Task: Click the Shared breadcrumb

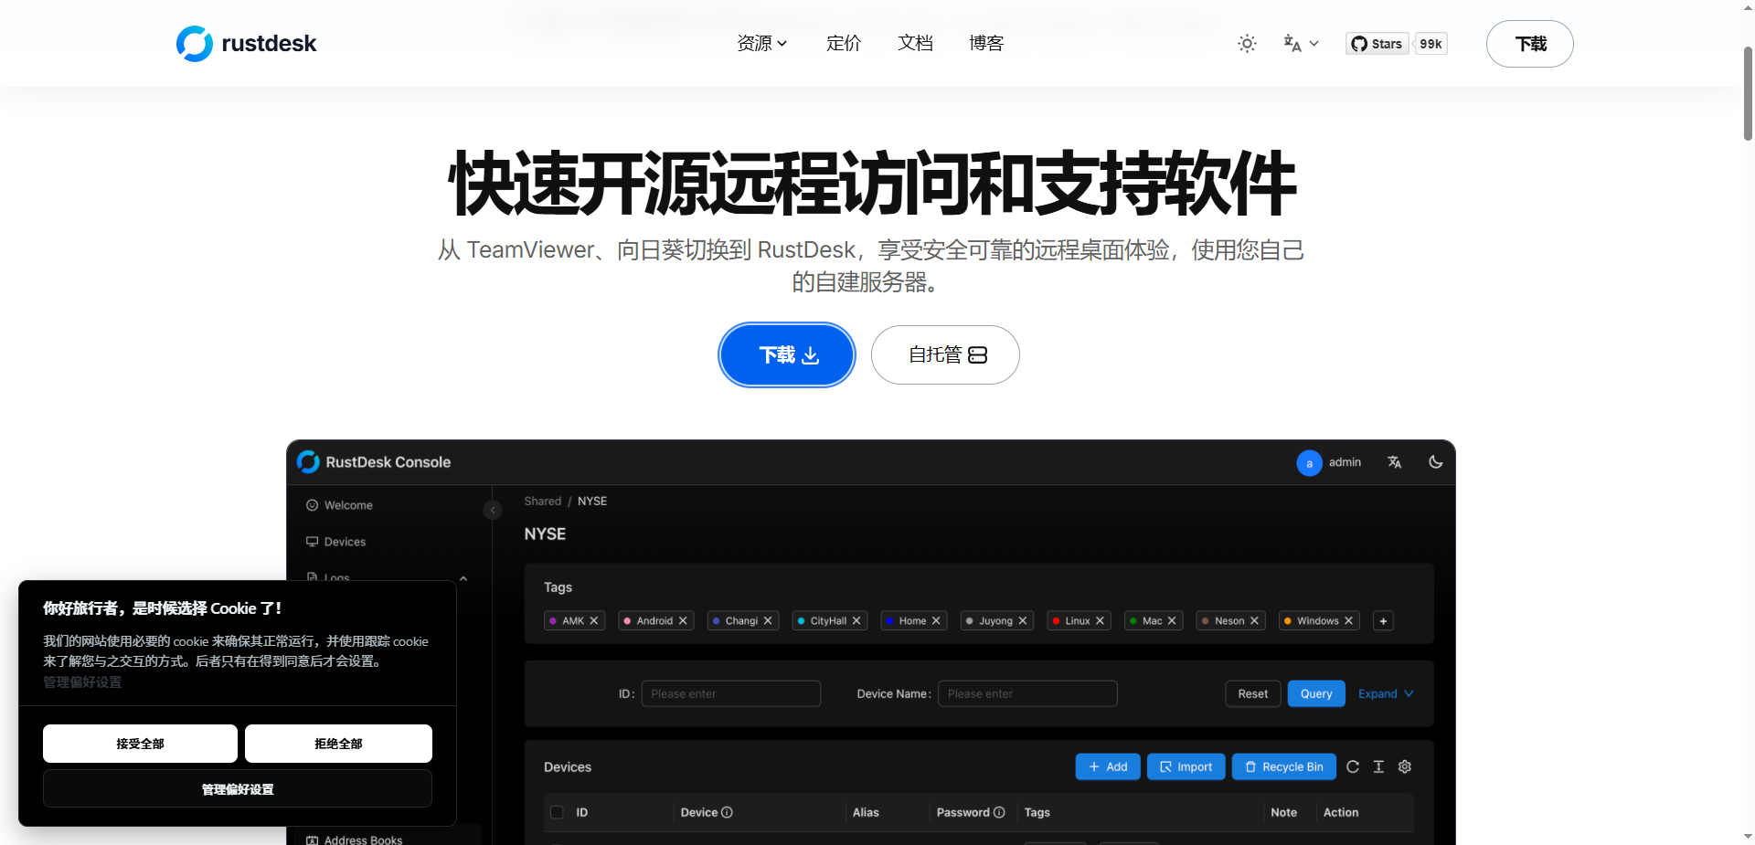Action: [x=543, y=501]
